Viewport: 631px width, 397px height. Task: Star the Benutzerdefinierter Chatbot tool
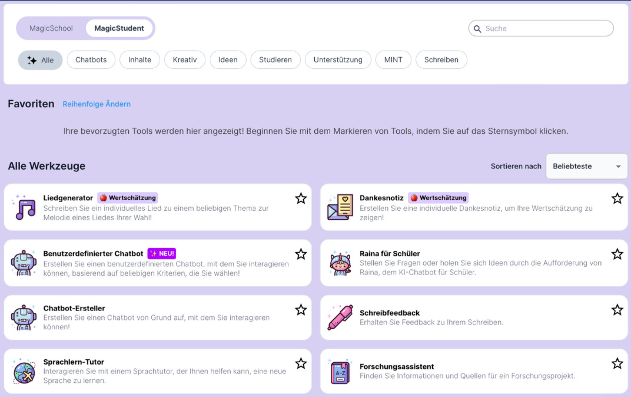click(301, 254)
